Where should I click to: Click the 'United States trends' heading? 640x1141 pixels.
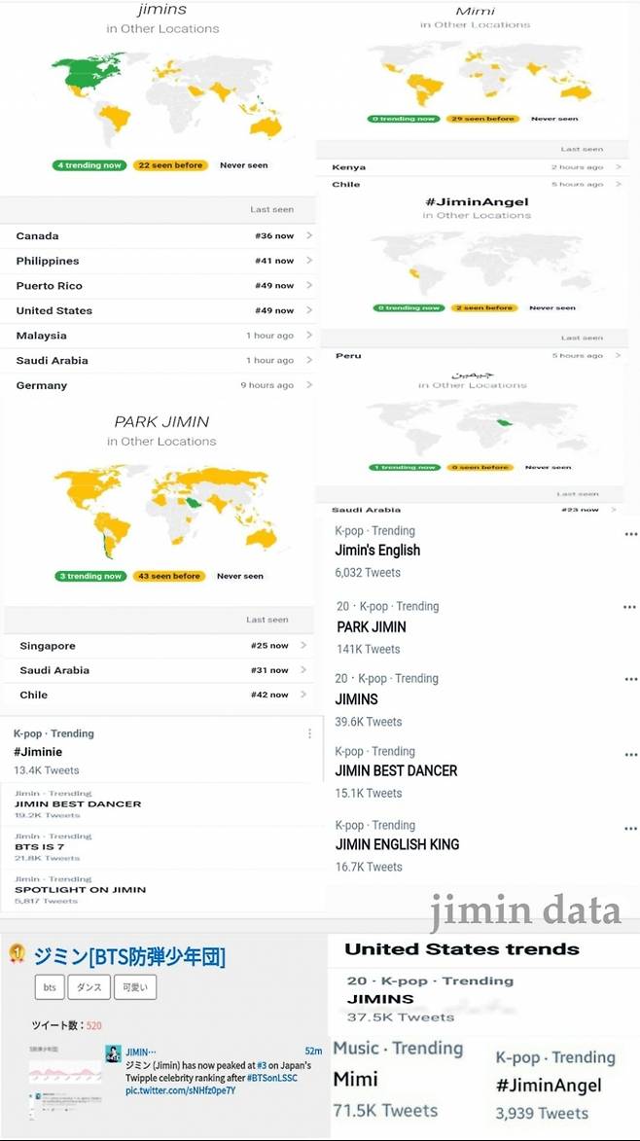462,949
